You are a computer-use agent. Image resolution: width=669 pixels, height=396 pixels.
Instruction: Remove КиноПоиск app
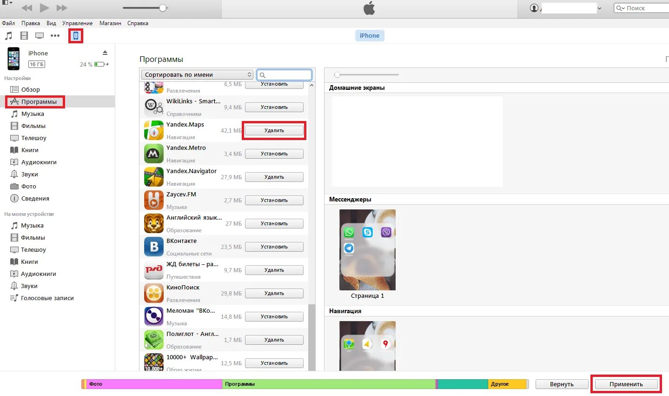pos(274,293)
